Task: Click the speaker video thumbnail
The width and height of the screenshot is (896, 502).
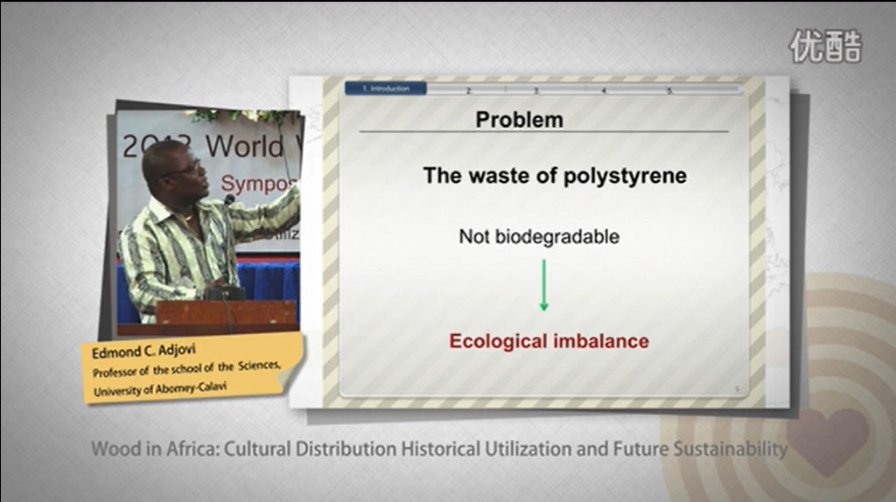Action: pyautogui.click(x=208, y=223)
